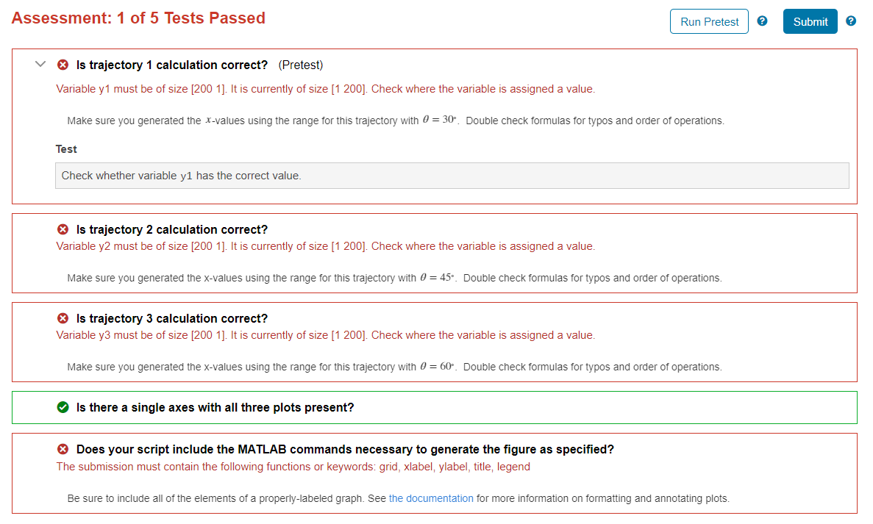
Task: Submit the assessment solution
Action: [x=810, y=22]
